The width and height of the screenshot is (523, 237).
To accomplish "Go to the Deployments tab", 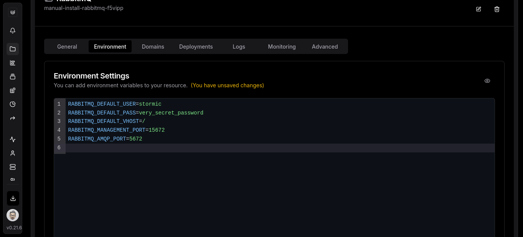I will point(196,46).
